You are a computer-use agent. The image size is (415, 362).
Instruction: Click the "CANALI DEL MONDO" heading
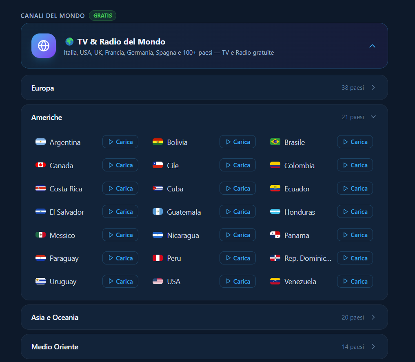click(x=53, y=16)
